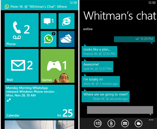The height and width of the screenshot is (129, 157).
Task: Tap the 2 badge on the WhatsApp tile
Action: click(x=54, y=34)
